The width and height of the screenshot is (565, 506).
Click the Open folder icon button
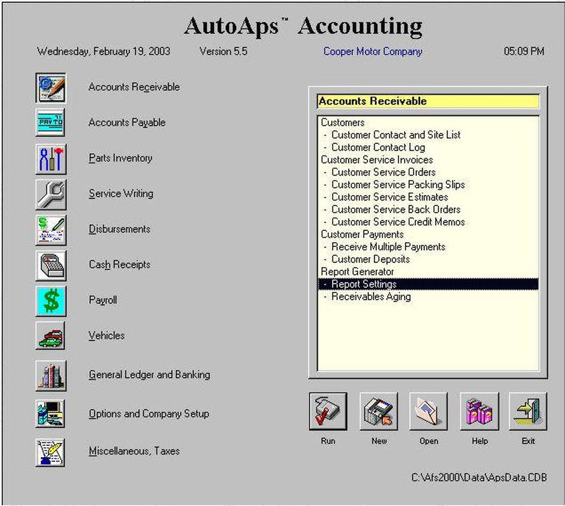click(x=428, y=411)
